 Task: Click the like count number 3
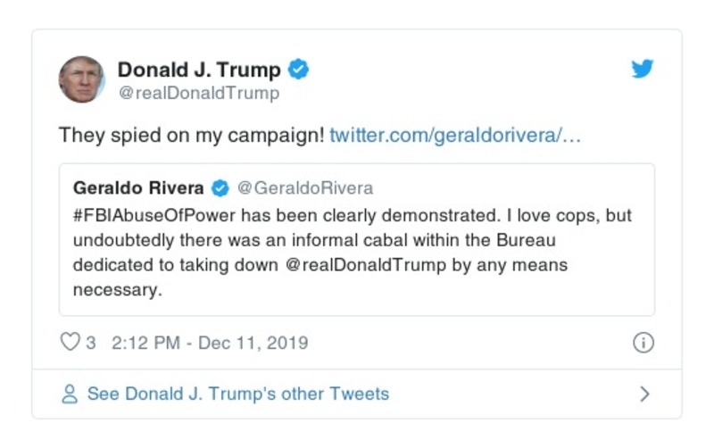click(91, 343)
